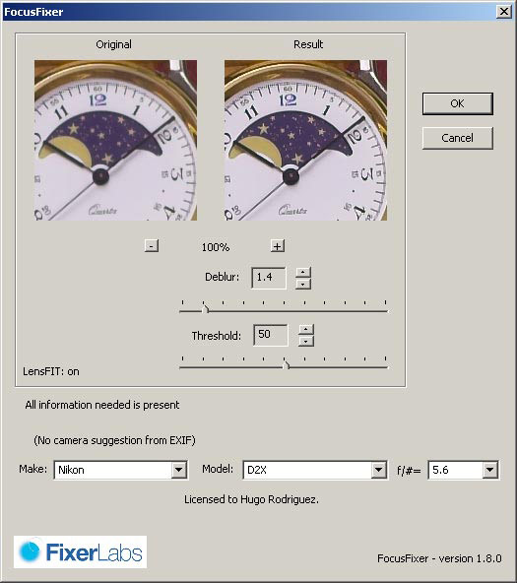Increase Threshold with up spinner arrow
The image size is (517, 583).
[x=306, y=330]
